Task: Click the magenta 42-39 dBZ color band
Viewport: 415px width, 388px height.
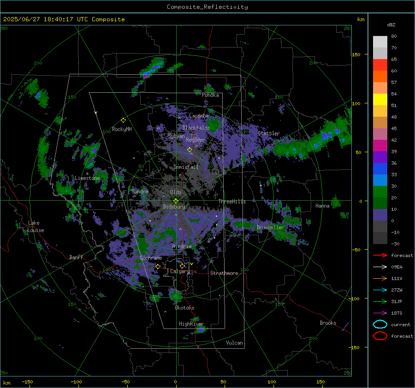Action: (380, 146)
